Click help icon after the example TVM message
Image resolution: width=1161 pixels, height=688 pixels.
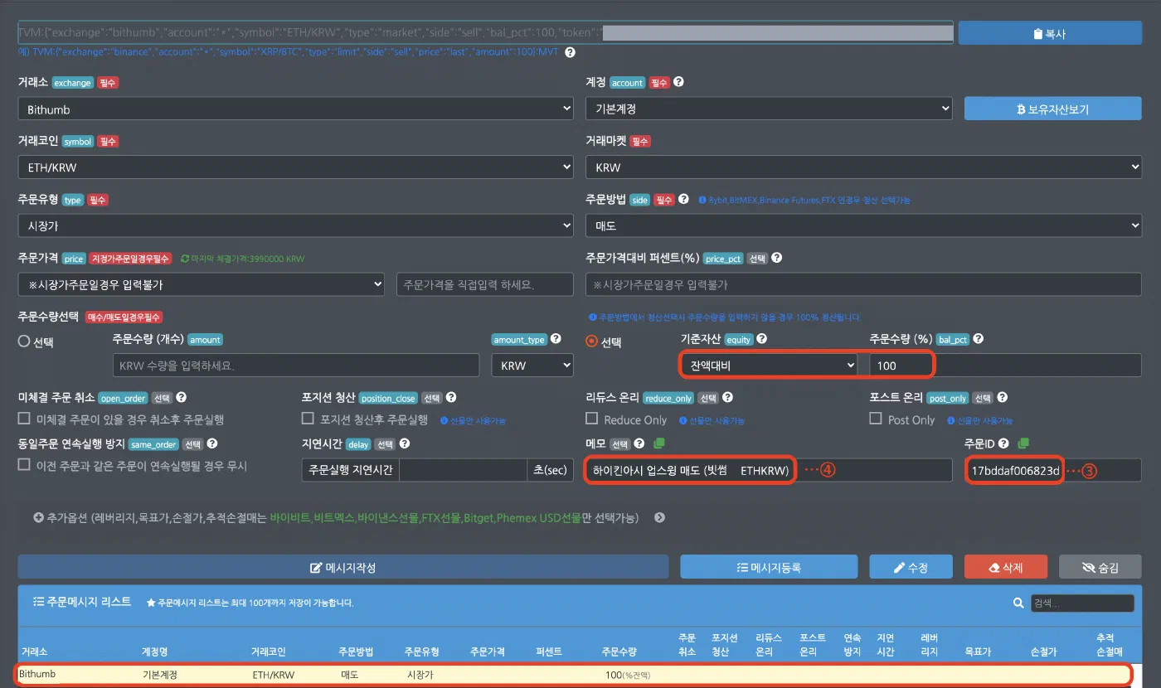[570, 52]
